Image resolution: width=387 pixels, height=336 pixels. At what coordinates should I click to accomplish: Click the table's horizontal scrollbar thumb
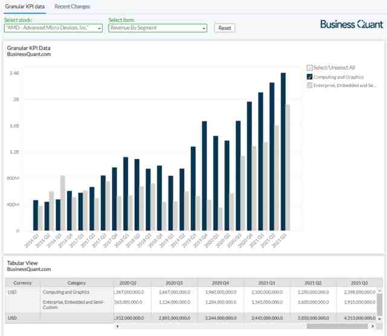pyautogui.click(x=337, y=326)
